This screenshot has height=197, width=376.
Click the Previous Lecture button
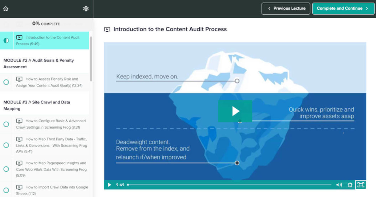click(x=285, y=9)
